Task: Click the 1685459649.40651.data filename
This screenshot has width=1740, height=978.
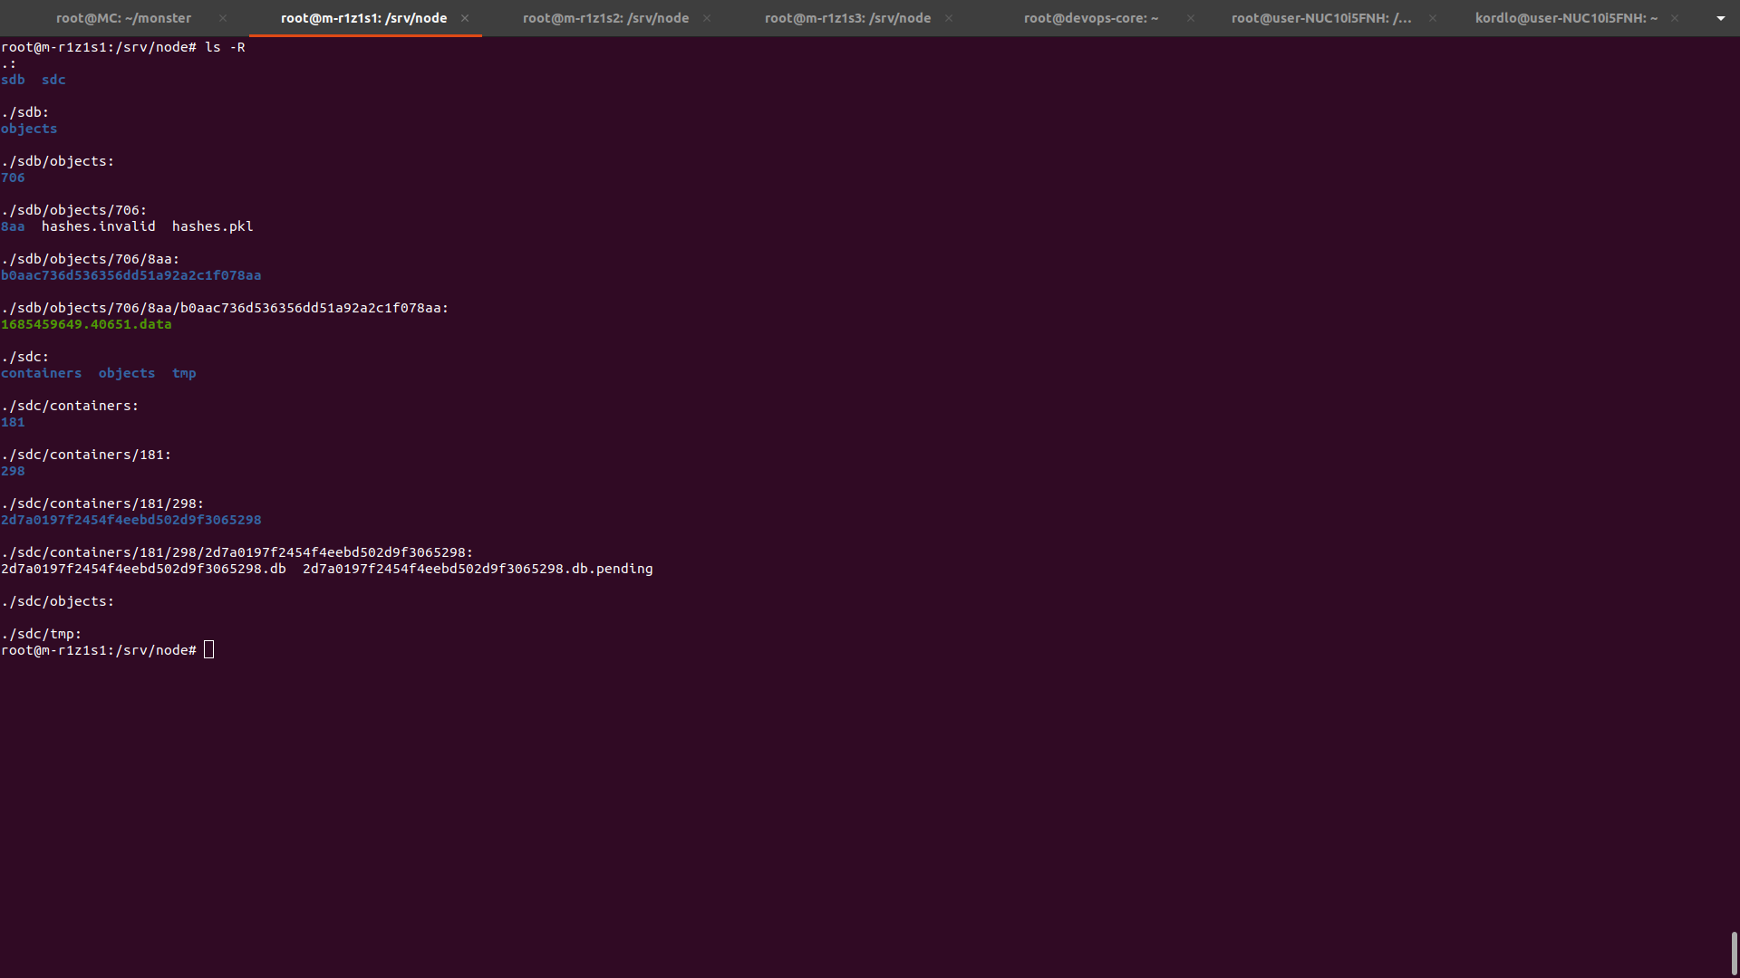Action: pyautogui.click(x=86, y=324)
